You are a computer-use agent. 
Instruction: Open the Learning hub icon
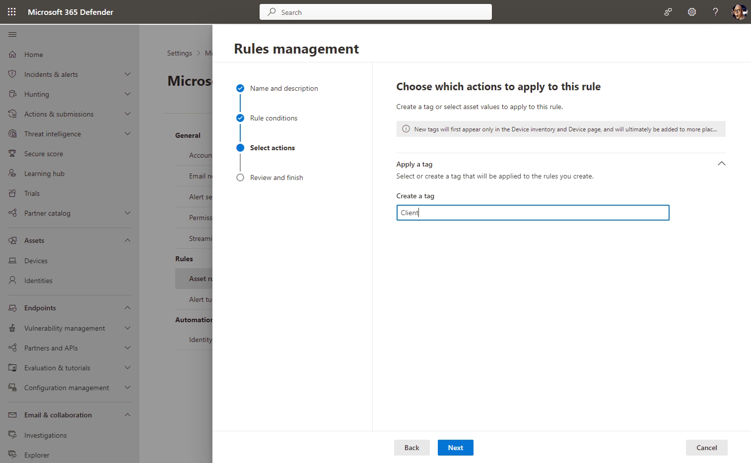pyautogui.click(x=12, y=173)
